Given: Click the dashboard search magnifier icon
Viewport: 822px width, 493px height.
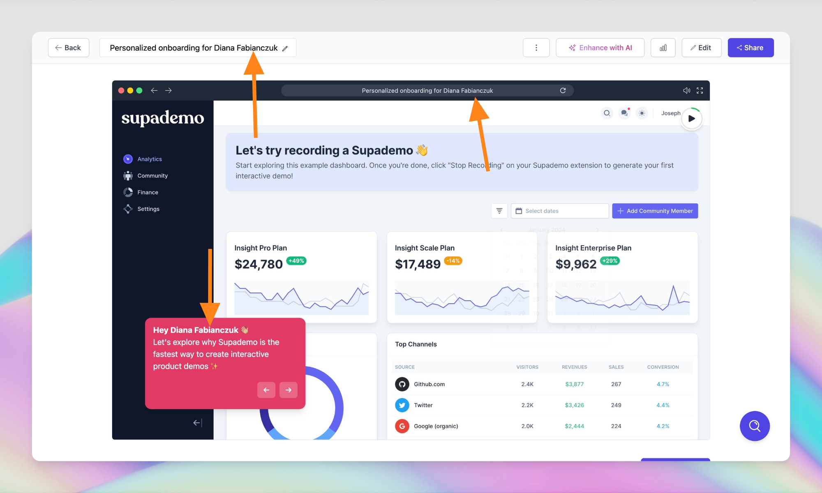Looking at the screenshot, I should 607,113.
